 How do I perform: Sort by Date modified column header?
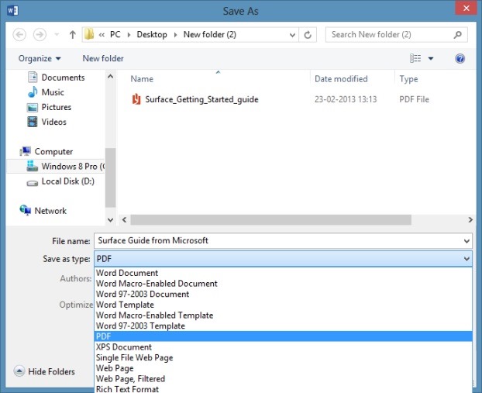pos(341,79)
